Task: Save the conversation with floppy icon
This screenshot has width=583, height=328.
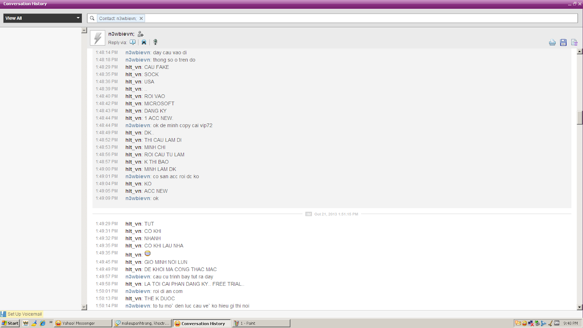Action: (563, 42)
